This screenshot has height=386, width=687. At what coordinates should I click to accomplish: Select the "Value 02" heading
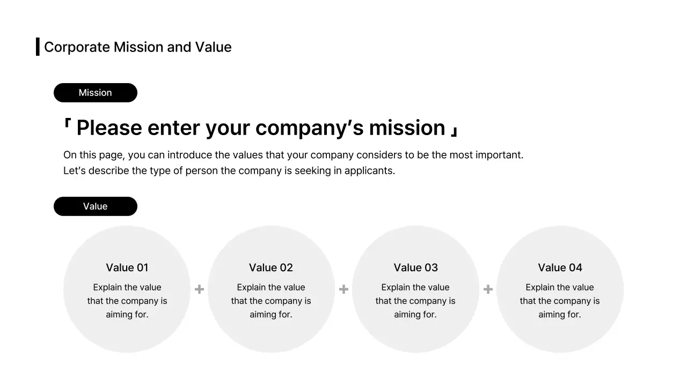[x=271, y=268]
